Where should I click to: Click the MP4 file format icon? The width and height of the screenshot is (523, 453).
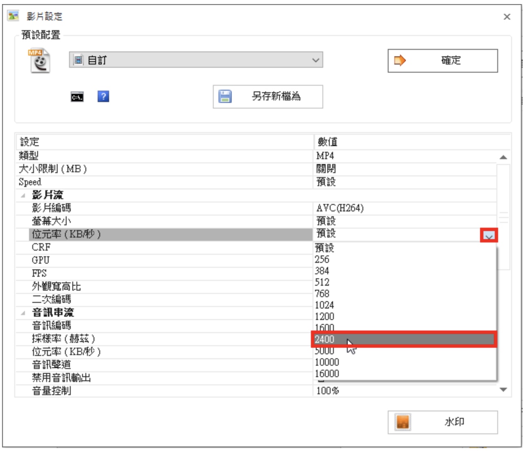(39, 60)
